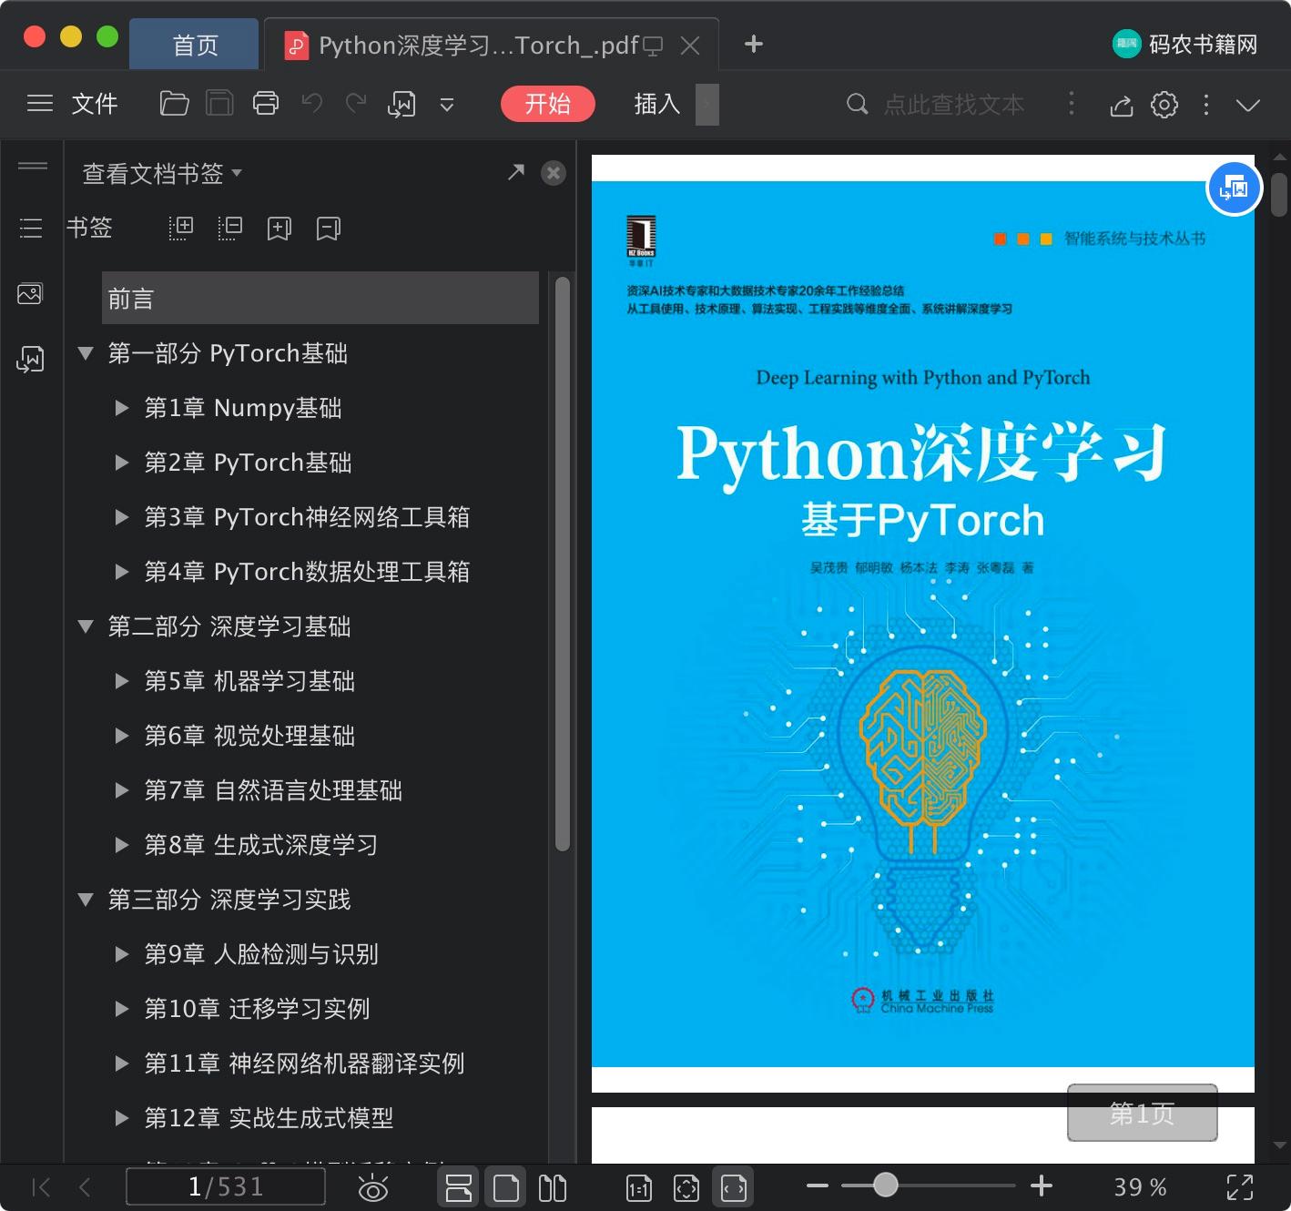This screenshot has width=1291, height=1211.
Task: Open bookmark 第6章 视觉处理基础
Action: pos(249,736)
